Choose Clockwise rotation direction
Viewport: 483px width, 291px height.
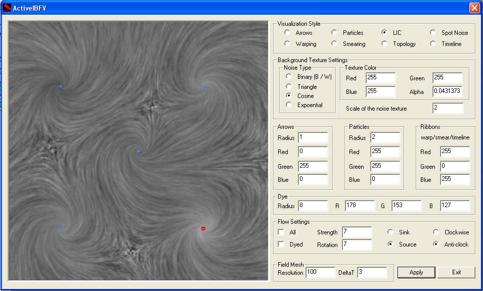[x=436, y=232]
